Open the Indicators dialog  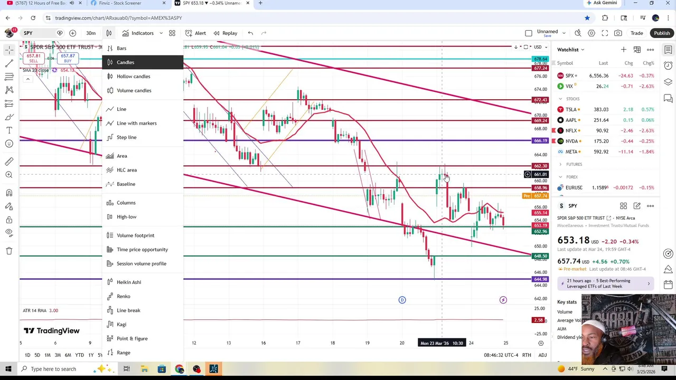(x=138, y=33)
